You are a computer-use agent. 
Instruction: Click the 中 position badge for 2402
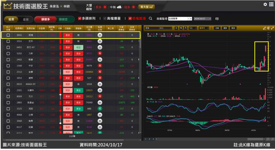tap(100, 60)
